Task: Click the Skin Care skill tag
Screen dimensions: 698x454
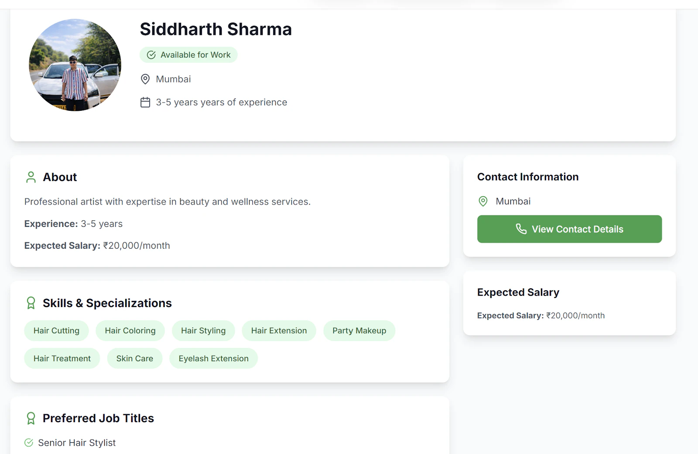Action: [134, 358]
